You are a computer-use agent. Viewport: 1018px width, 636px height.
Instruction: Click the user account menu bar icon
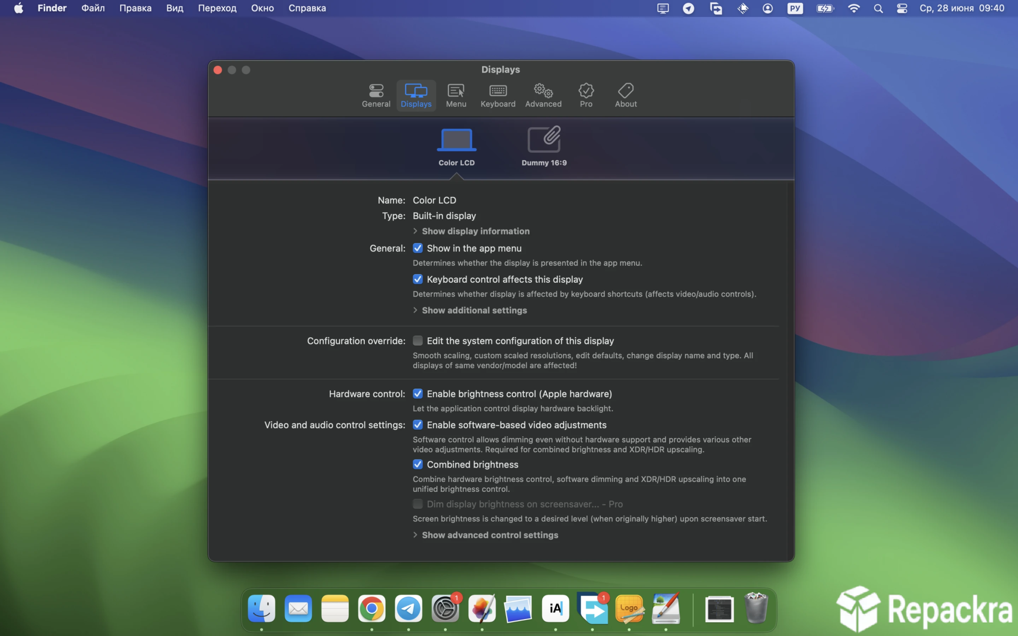(767, 8)
